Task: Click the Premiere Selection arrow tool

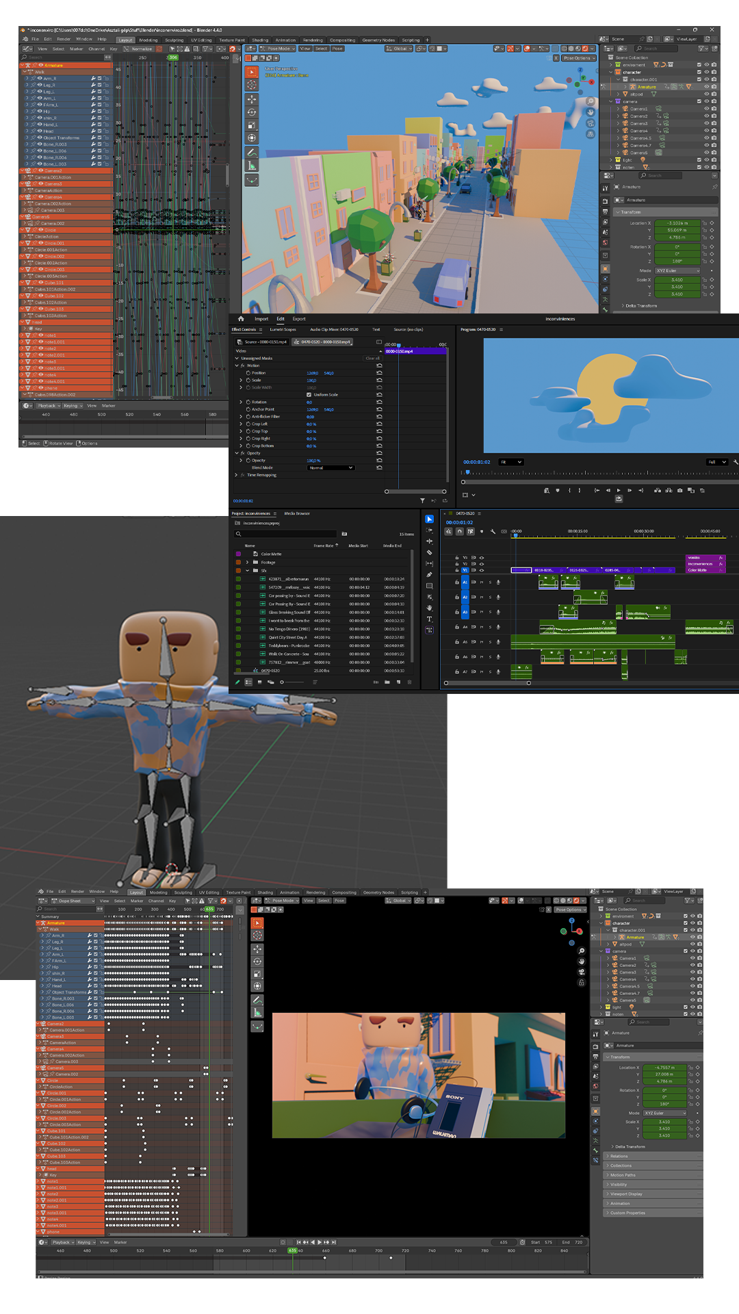Action: [x=429, y=519]
